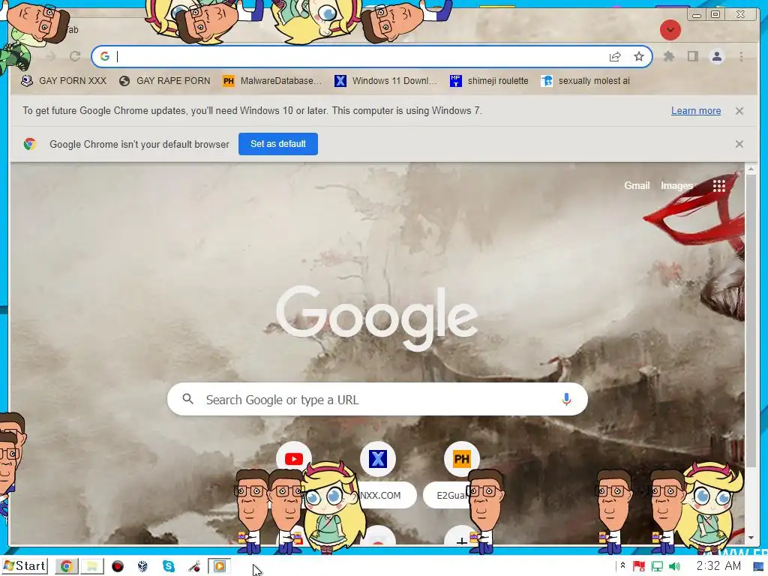
Task: Open the Action Center flag icon
Action: tap(639, 567)
